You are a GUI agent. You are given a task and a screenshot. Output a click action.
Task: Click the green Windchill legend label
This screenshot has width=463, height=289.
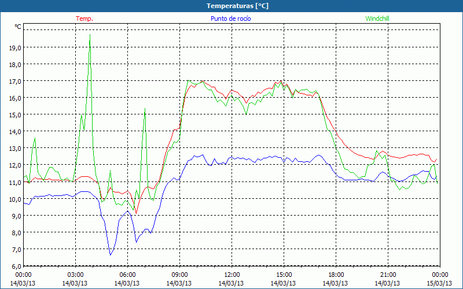(377, 18)
